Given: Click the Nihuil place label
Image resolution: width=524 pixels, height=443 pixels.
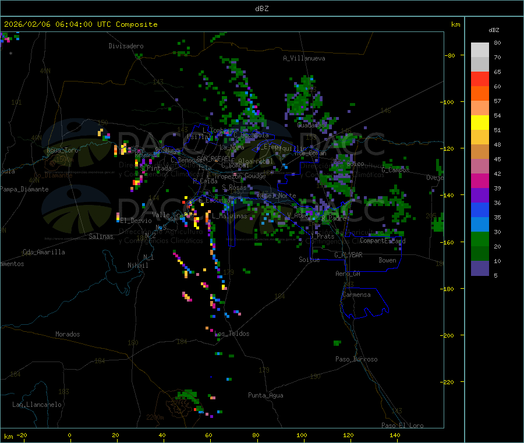Looking at the screenshot, I should point(137,265).
